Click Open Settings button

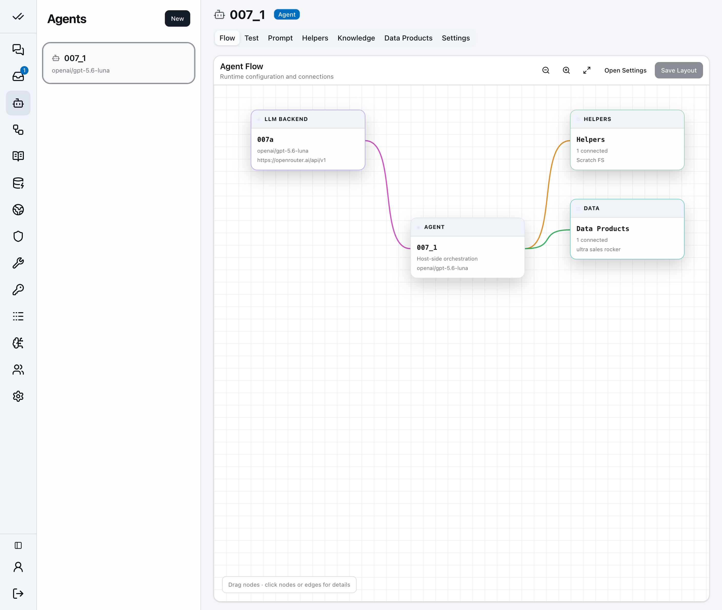[625, 70]
